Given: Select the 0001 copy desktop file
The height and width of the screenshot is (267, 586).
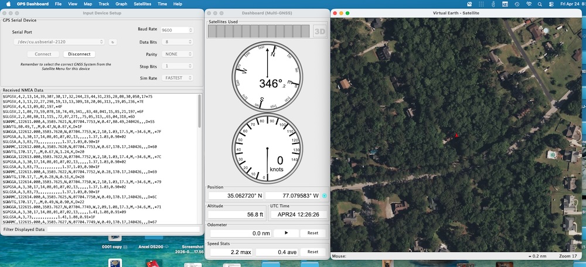Looking at the screenshot, I should (x=115, y=247).
